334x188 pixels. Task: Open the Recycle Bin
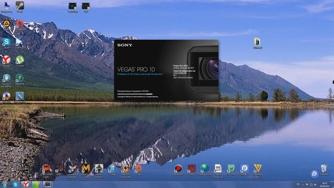coord(324,170)
